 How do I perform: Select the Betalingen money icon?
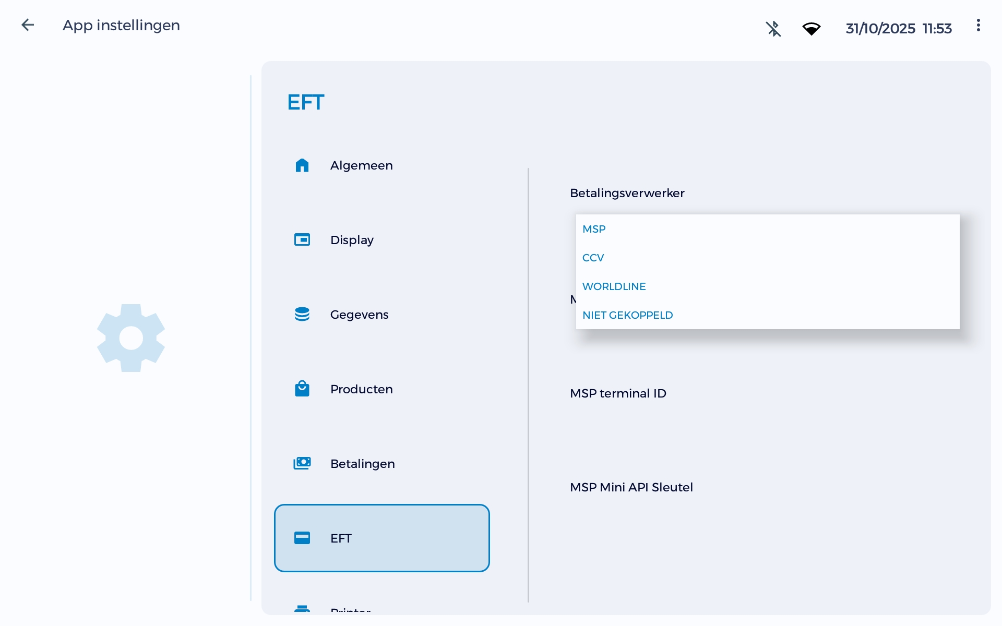pyautogui.click(x=303, y=463)
